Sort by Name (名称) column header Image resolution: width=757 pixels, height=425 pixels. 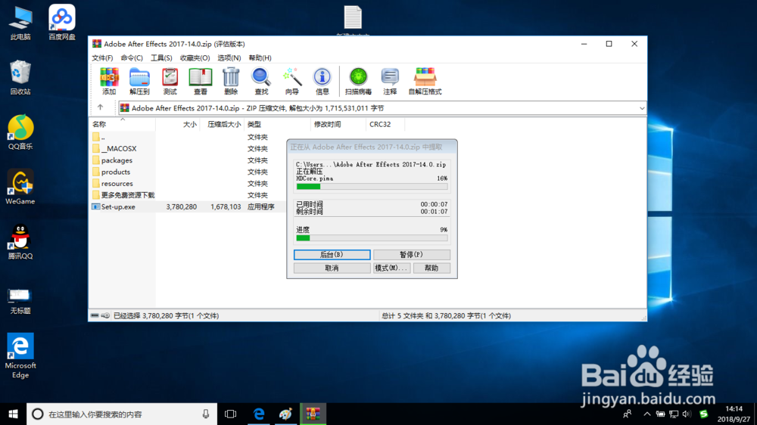coord(122,124)
